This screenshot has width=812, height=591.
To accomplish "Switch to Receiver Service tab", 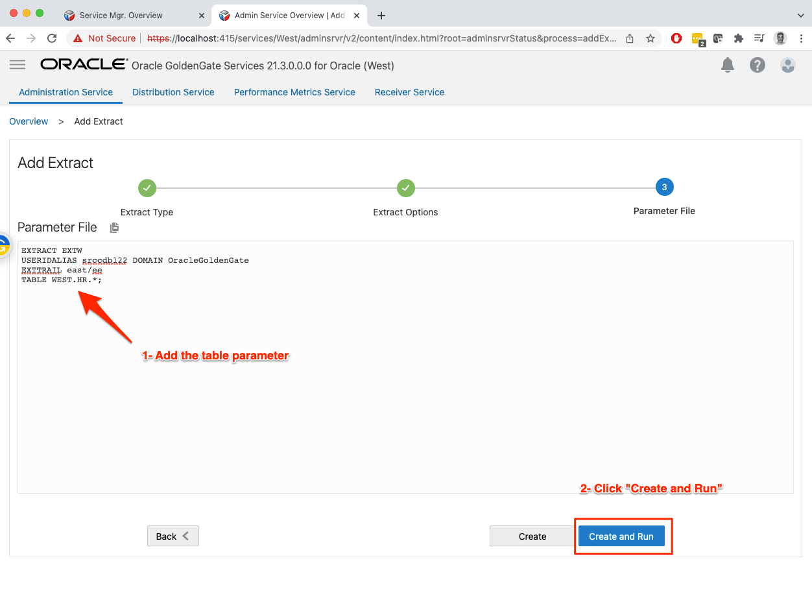I will point(409,92).
